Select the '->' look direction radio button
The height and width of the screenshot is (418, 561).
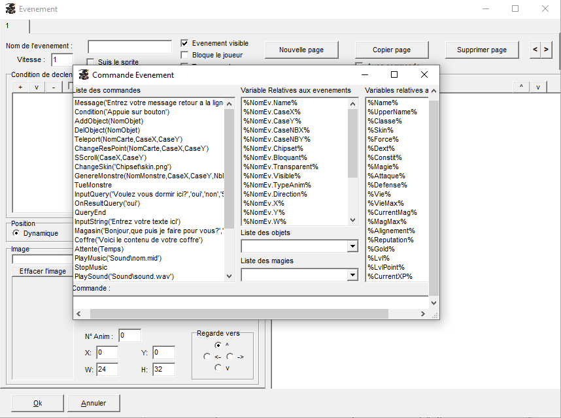tap(230, 357)
